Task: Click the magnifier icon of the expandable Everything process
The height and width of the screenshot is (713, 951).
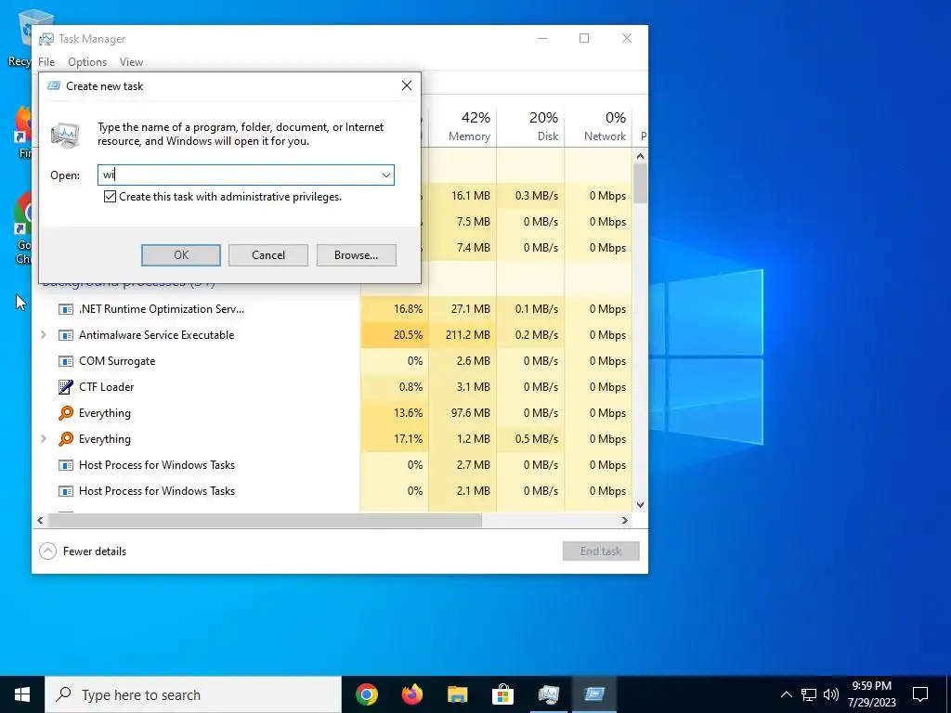Action: pos(66,439)
